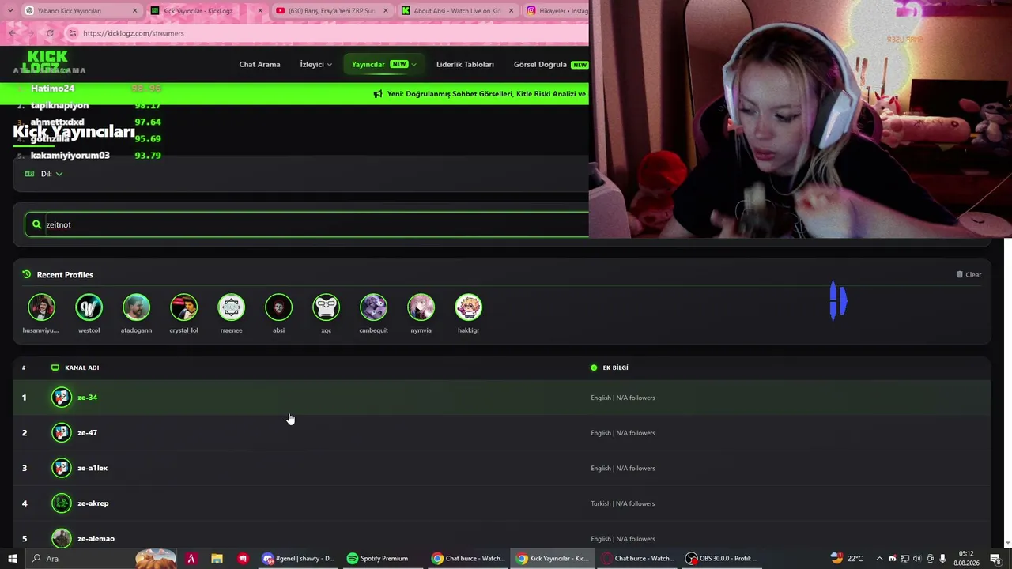The image size is (1012, 569).
Task: Open Görsel Doğrula nav item
Action: [x=550, y=64]
